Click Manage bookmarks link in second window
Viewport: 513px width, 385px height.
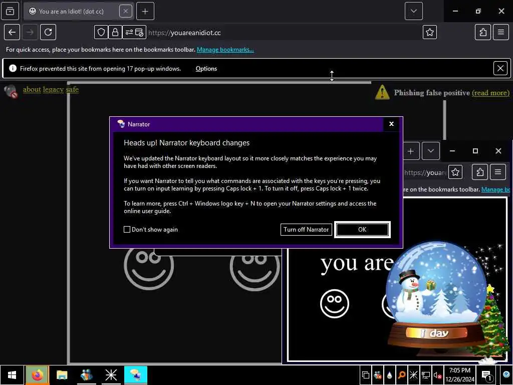495,189
